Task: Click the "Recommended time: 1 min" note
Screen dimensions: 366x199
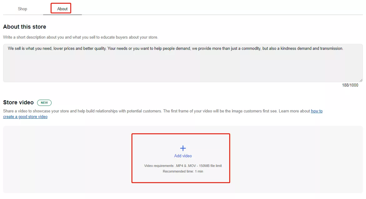Action: coord(183,172)
